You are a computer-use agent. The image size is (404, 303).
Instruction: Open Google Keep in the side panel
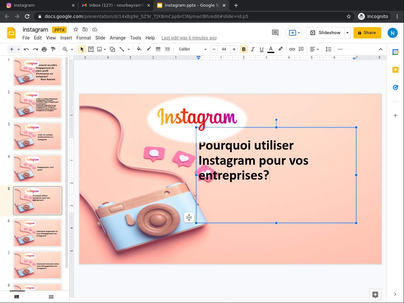(395, 70)
